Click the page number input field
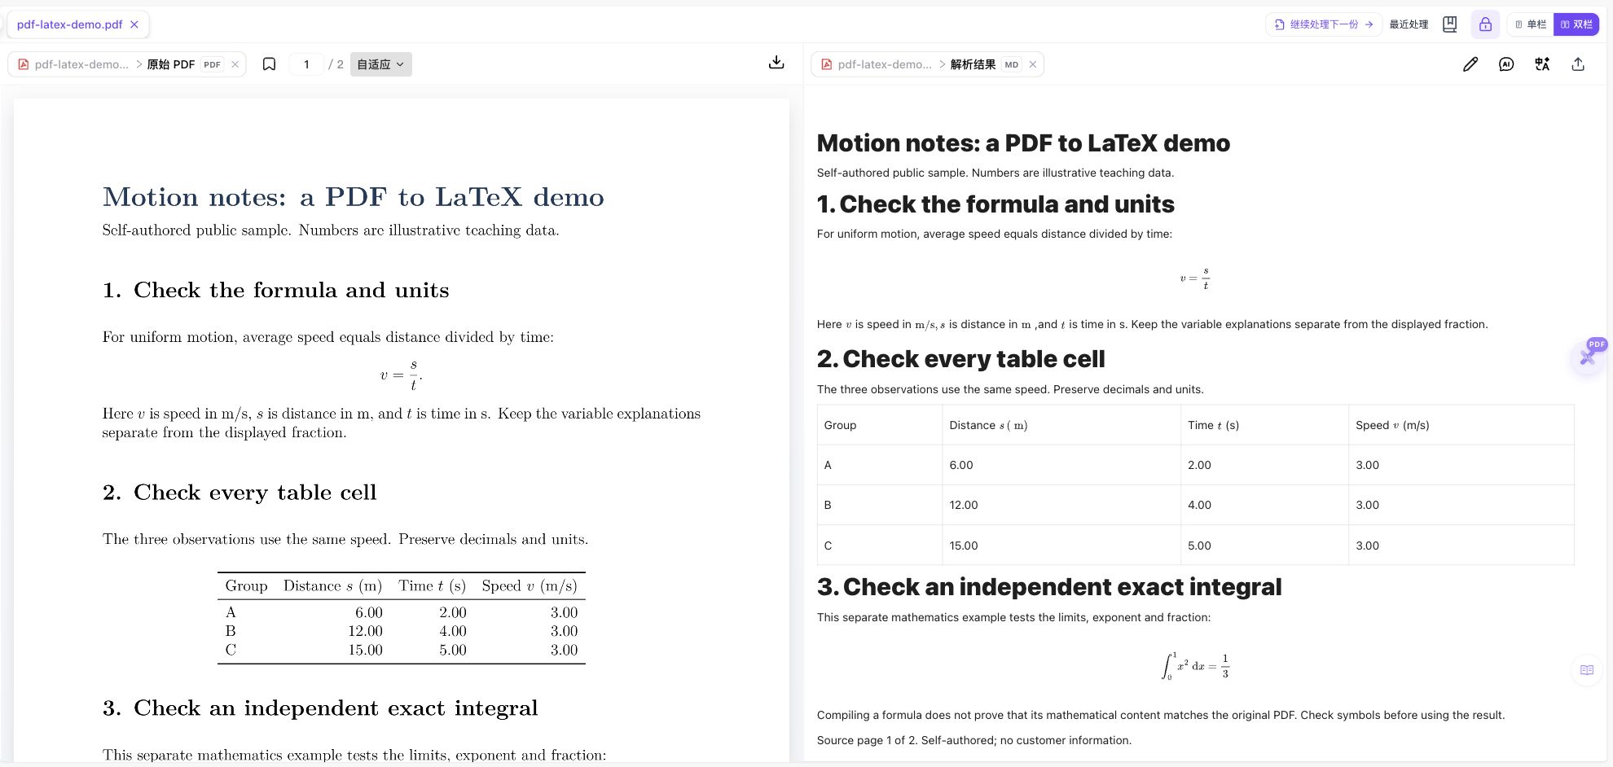This screenshot has height=767, width=1613. click(306, 64)
